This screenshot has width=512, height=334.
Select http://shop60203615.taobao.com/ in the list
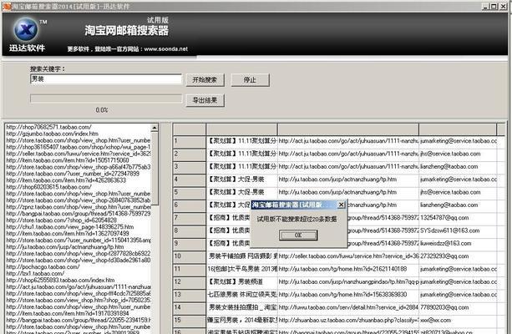point(48,187)
